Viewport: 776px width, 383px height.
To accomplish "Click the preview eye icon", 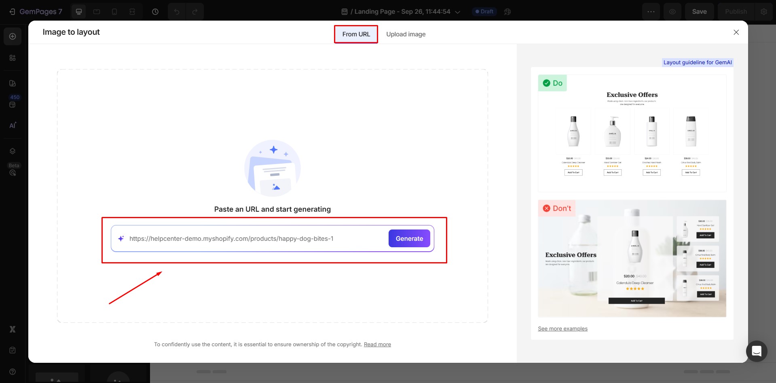I will [x=672, y=12].
